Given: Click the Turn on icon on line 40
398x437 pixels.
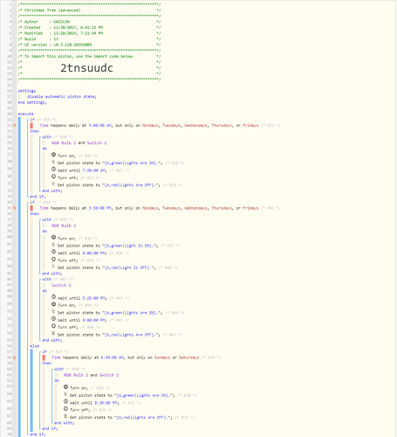Looking at the screenshot, I should 53,238.
